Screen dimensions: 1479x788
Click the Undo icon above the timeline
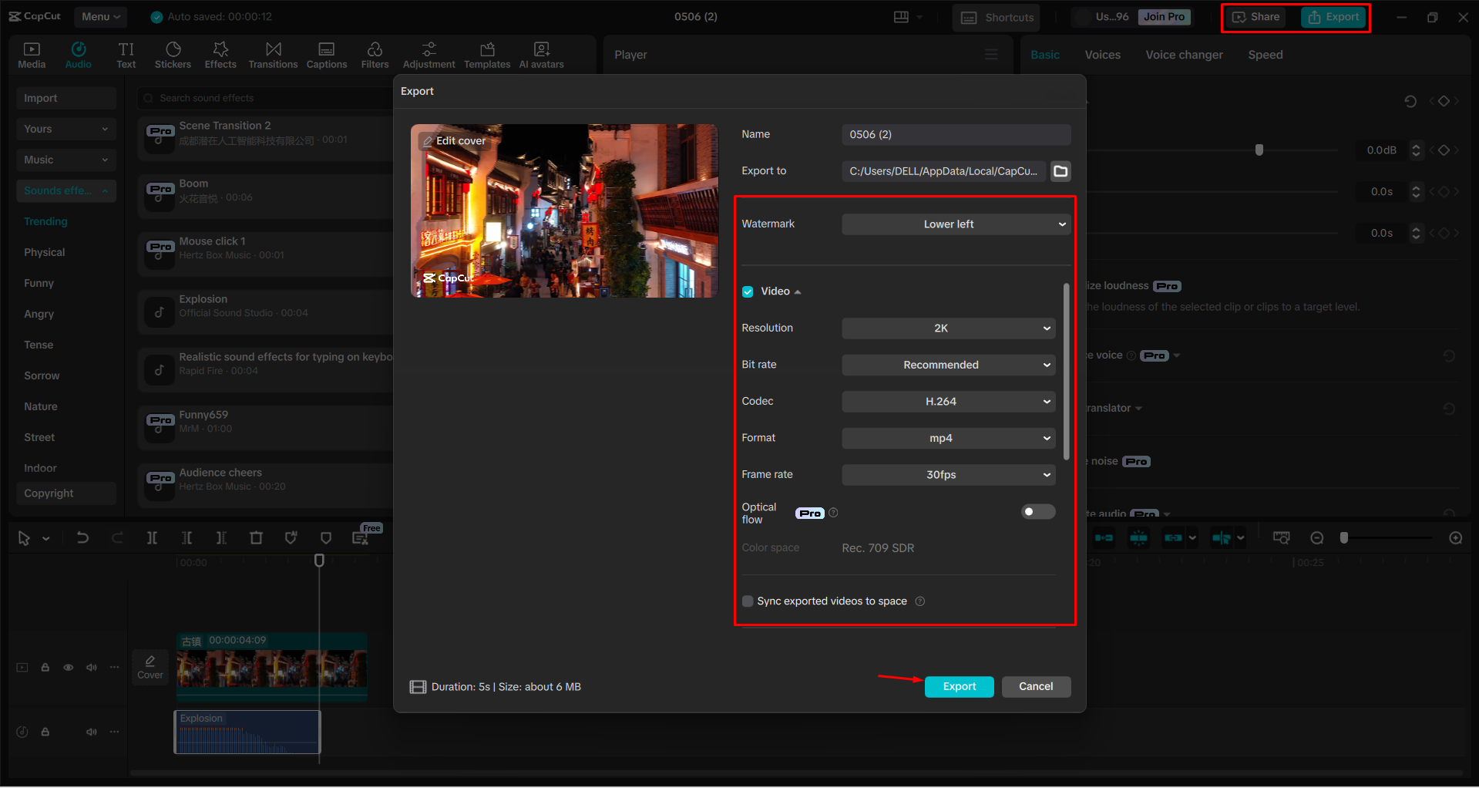click(x=82, y=537)
